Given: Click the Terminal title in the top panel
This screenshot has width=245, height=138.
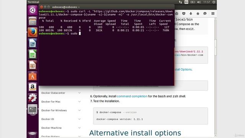Looking at the screenshot, I should (33, 2).
